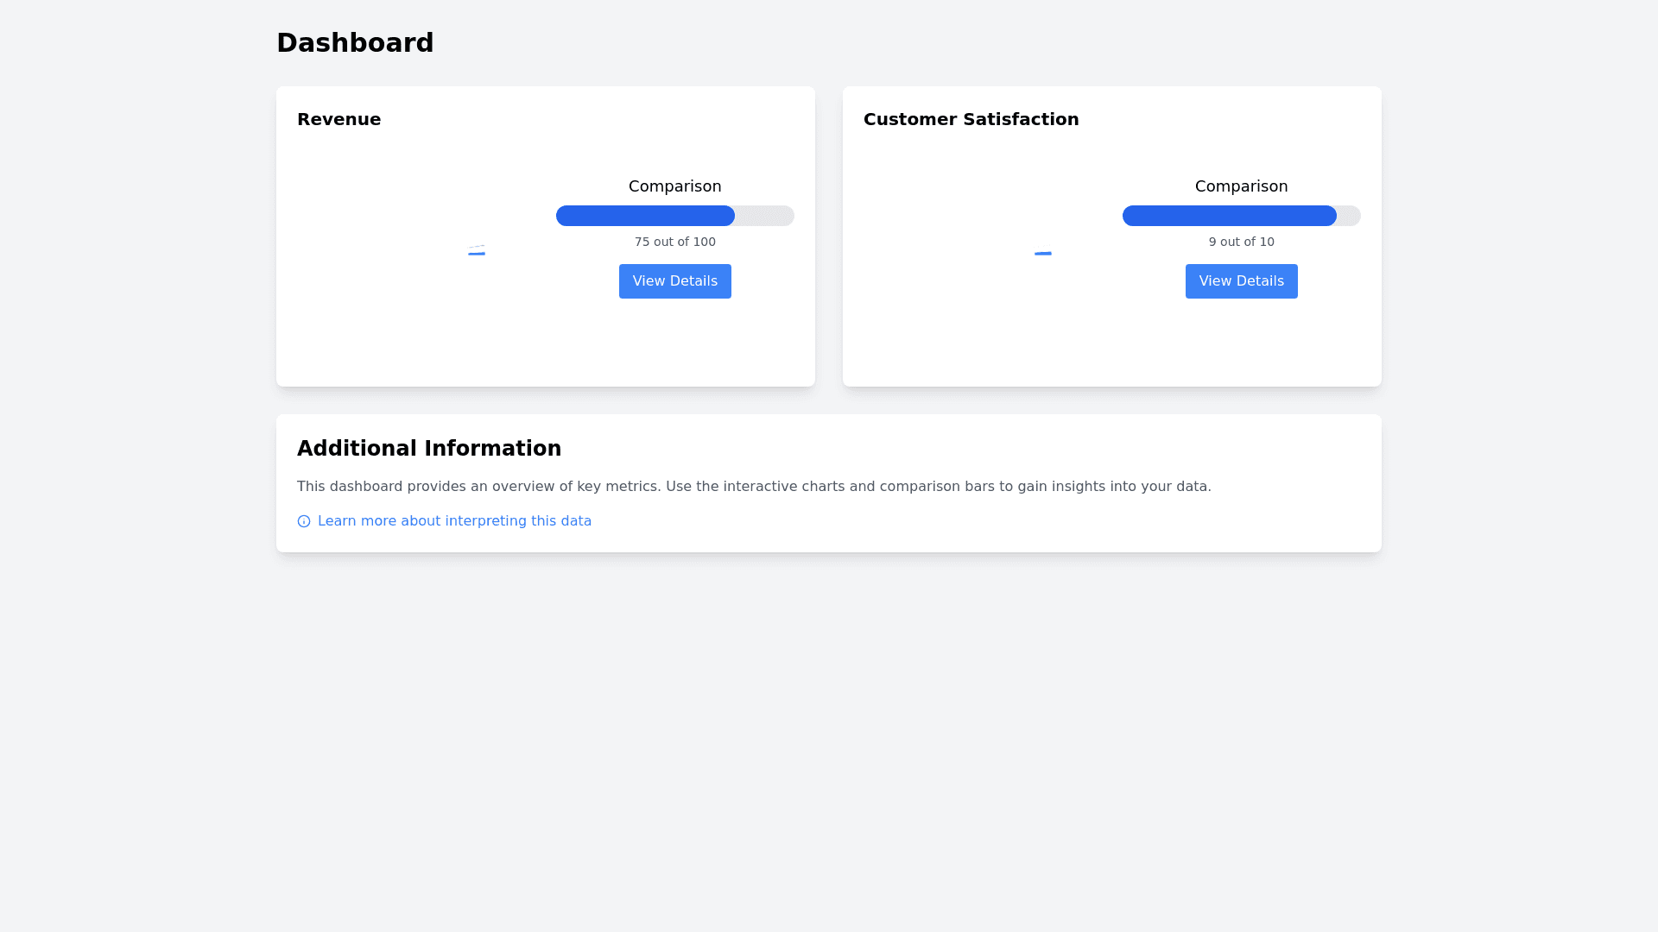The height and width of the screenshot is (932, 1658).
Task: Open View Details in the Revenue card
Action: [x=674, y=281]
